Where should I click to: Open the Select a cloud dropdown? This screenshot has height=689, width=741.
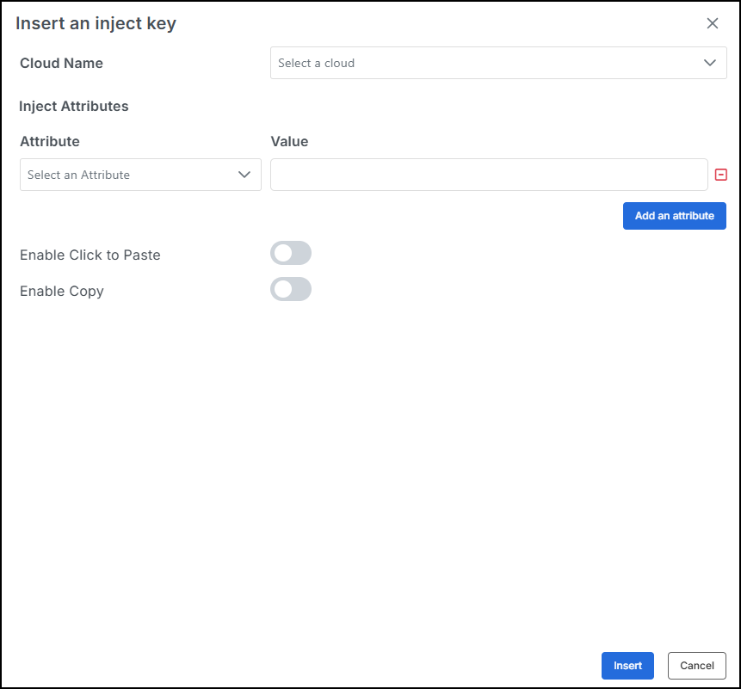[498, 63]
